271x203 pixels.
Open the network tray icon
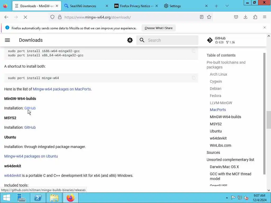click(x=240, y=198)
